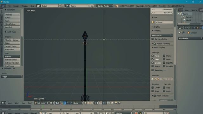203x114 pixels.
Task: Open the 3D view editor type icon
Action: [x=3, y=103]
